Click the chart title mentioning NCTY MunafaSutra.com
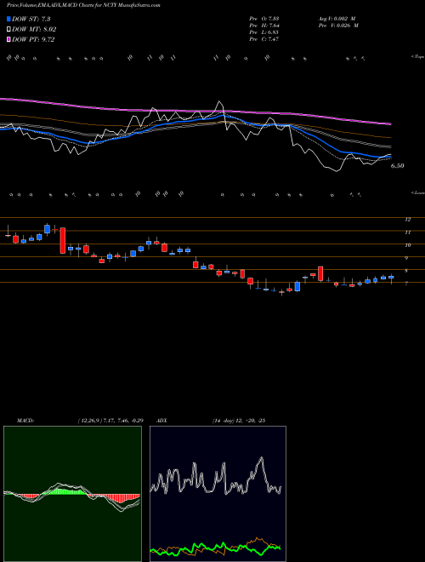Viewport: 425px width, 562px height. (83, 5)
